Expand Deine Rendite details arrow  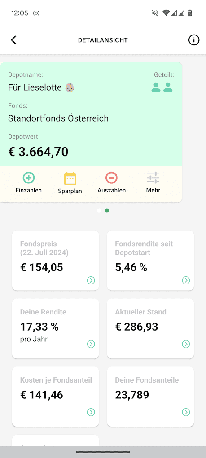click(91, 345)
